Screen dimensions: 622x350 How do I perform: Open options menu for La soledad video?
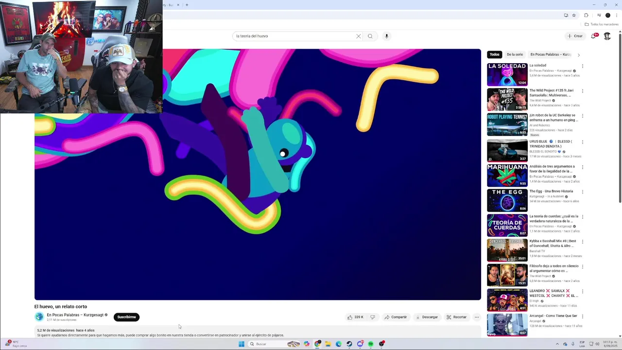click(582, 66)
